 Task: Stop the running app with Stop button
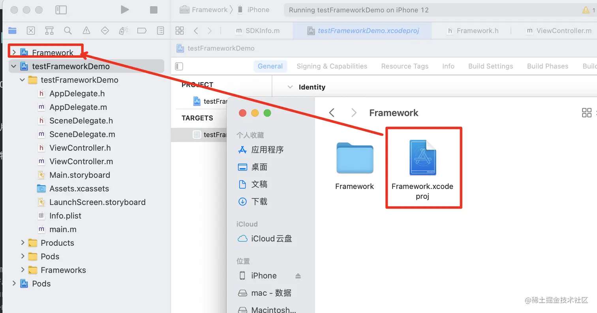click(x=154, y=10)
